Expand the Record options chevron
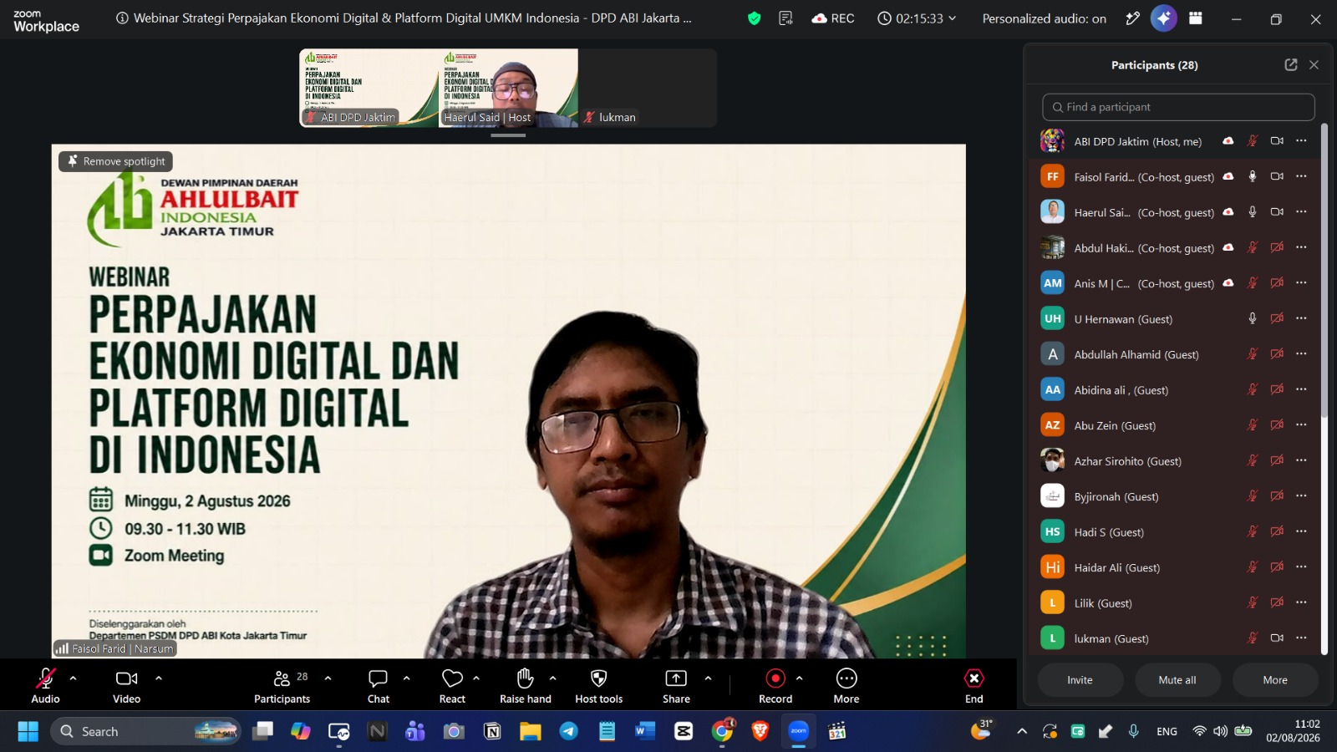The width and height of the screenshot is (1337, 752). tap(800, 678)
